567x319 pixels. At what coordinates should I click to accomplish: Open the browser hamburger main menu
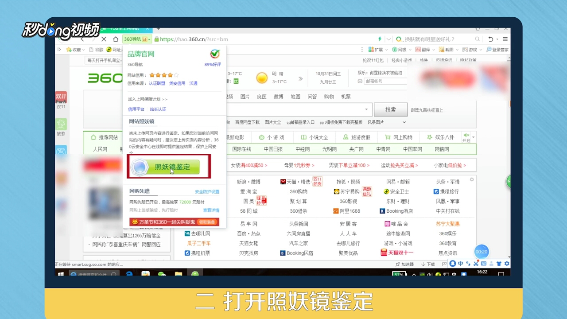pyautogui.click(x=505, y=39)
